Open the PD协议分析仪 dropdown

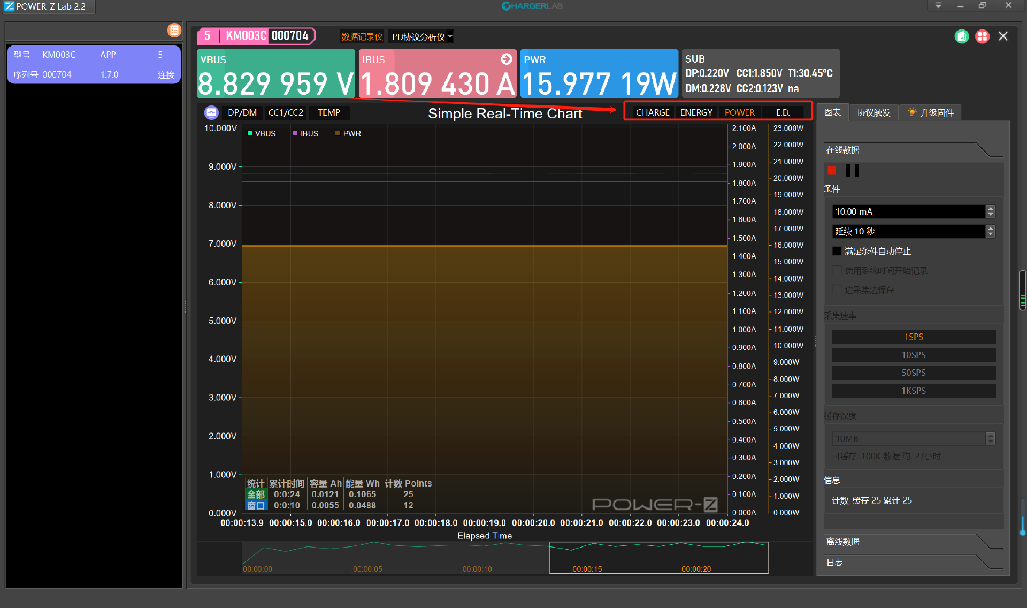pyautogui.click(x=421, y=37)
